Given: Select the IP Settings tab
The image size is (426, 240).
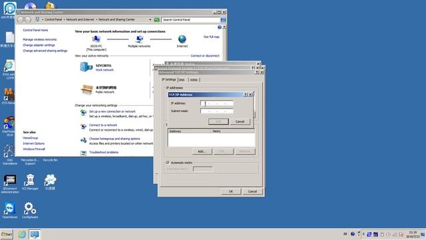Looking at the screenshot, I should (169, 79).
